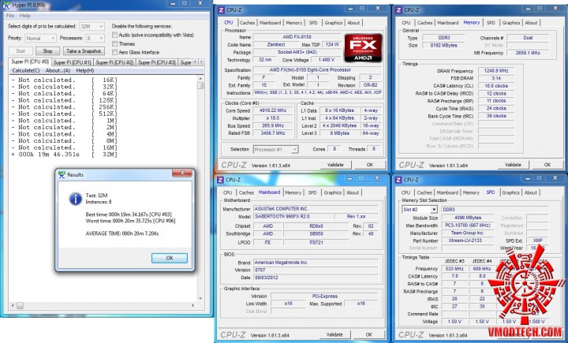Click the Hyper PI horizontal scrollbar thumb
The height and width of the screenshot is (343, 568).
point(20,306)
